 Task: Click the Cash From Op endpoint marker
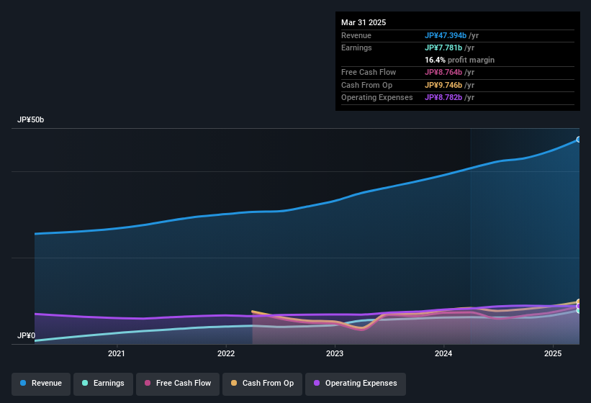coord(579,302)
